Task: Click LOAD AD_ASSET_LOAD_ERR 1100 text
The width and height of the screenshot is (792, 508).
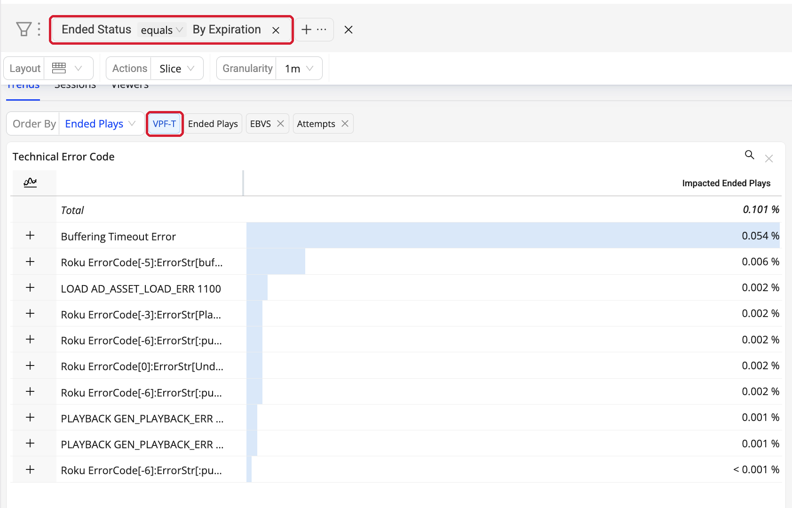Action: [141, 289]
